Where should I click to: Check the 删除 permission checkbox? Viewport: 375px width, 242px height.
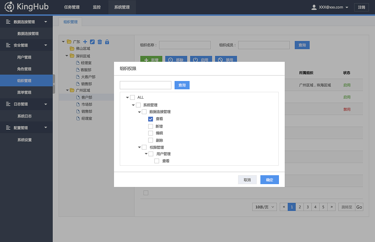click(x=151, y=140)
